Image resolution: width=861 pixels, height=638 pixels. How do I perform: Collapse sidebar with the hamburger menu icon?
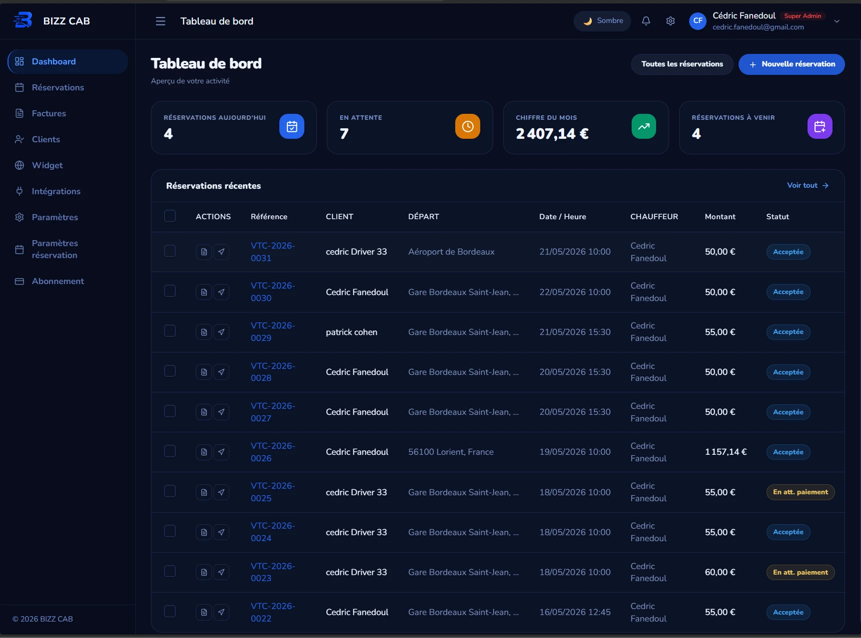(x=160, y=21)
